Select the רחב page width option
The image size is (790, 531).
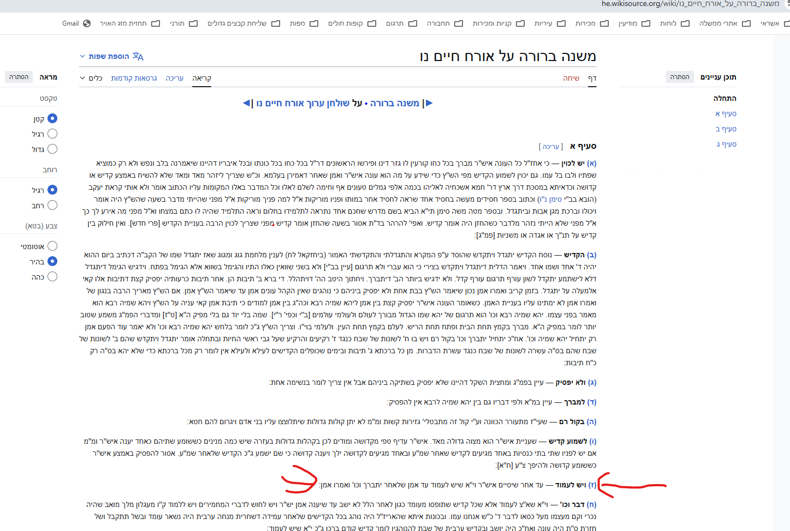[52, 205]
